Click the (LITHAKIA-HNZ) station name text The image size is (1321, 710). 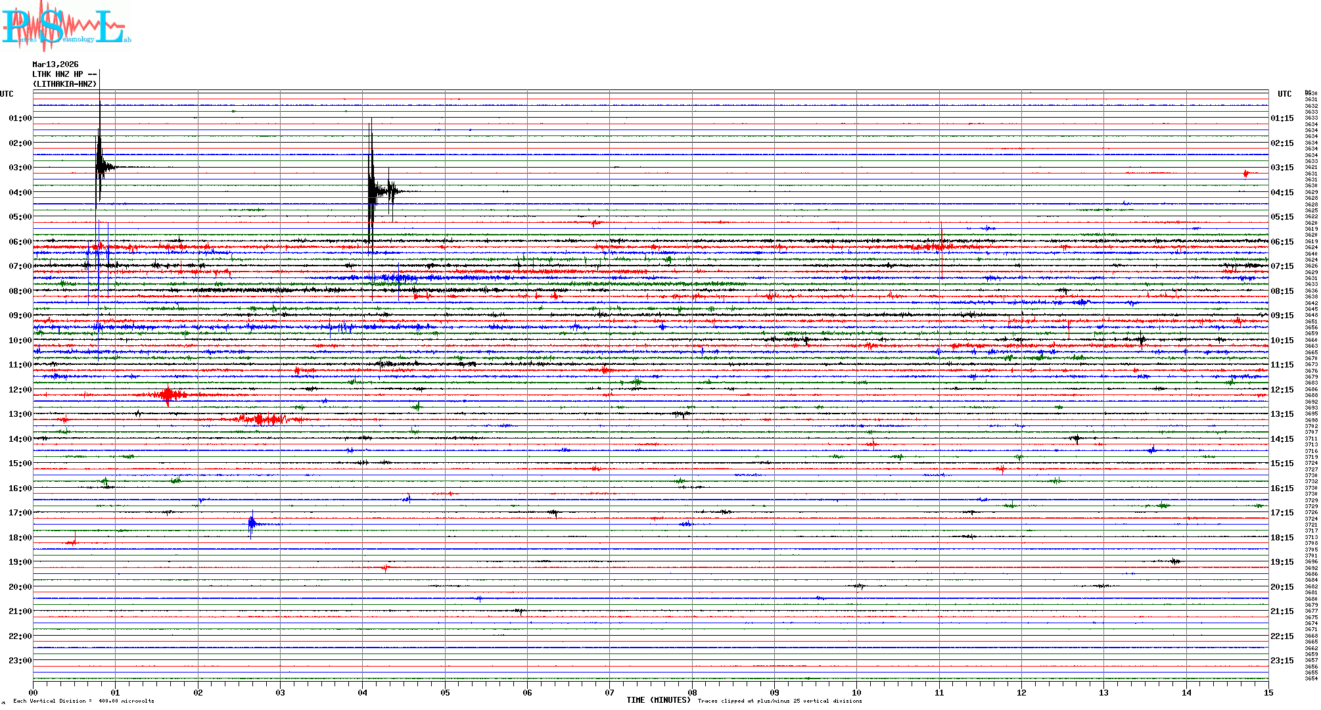(65, 84)
